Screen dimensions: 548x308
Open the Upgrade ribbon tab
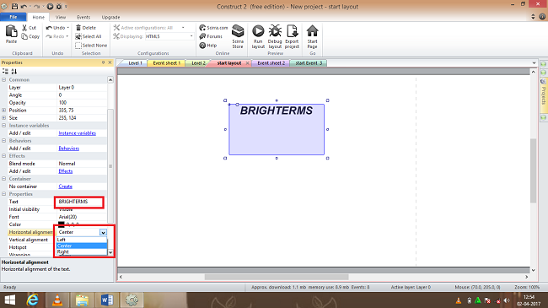[110, 17]
